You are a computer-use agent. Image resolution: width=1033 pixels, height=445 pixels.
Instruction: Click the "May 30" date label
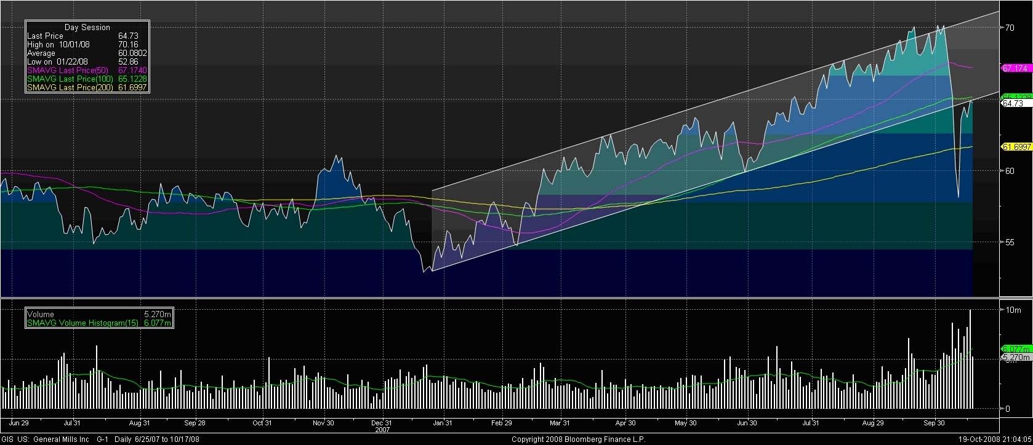click(685, 423)
